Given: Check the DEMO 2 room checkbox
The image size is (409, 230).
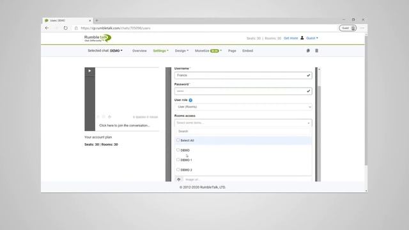Looking at the screenshot, I should 178,169.
